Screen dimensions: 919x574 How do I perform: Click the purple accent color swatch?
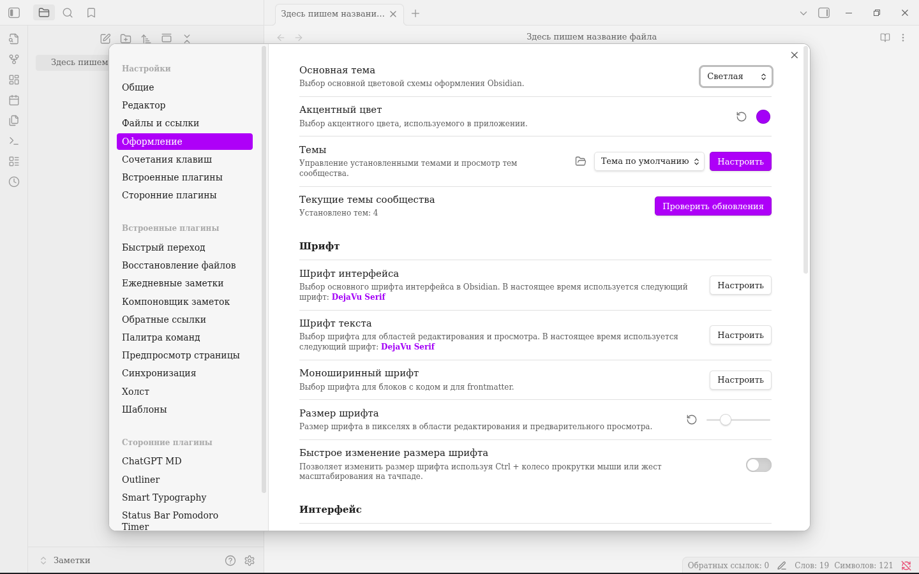pyautogui.click(x=763, y=117)
